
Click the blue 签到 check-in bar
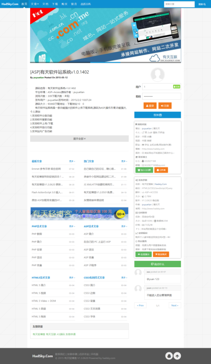click(x=157, y=115)
